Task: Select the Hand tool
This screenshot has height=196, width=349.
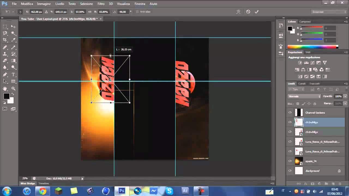Action: pyautogui.click(x=5, y=89)
